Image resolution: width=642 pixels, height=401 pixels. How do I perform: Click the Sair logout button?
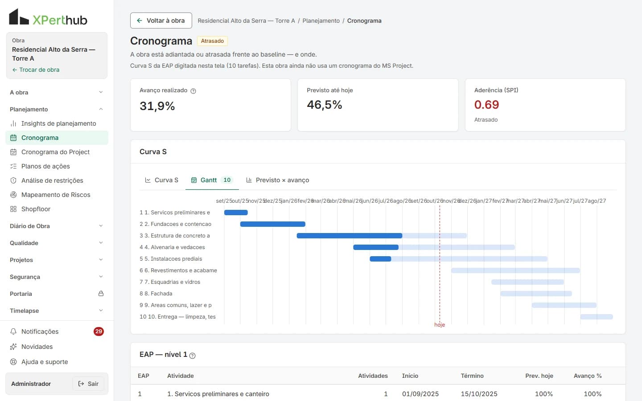point(88,384)
